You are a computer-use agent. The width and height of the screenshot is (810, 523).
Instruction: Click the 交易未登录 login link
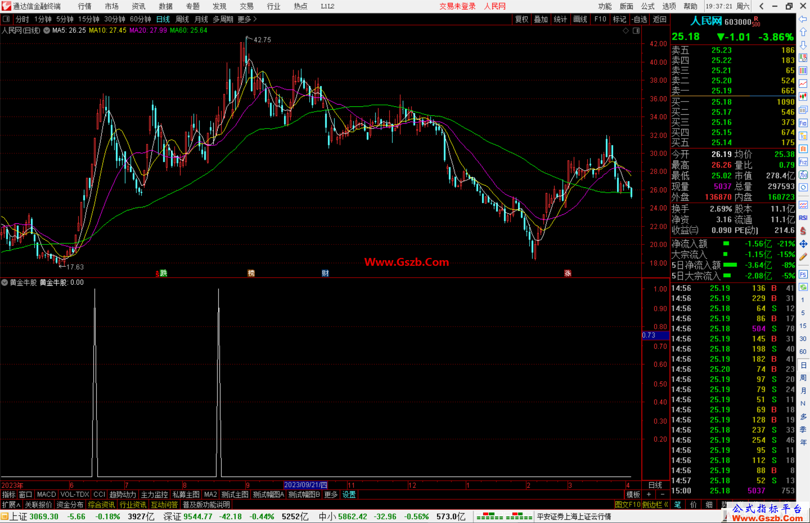click(x=457, y=6)
